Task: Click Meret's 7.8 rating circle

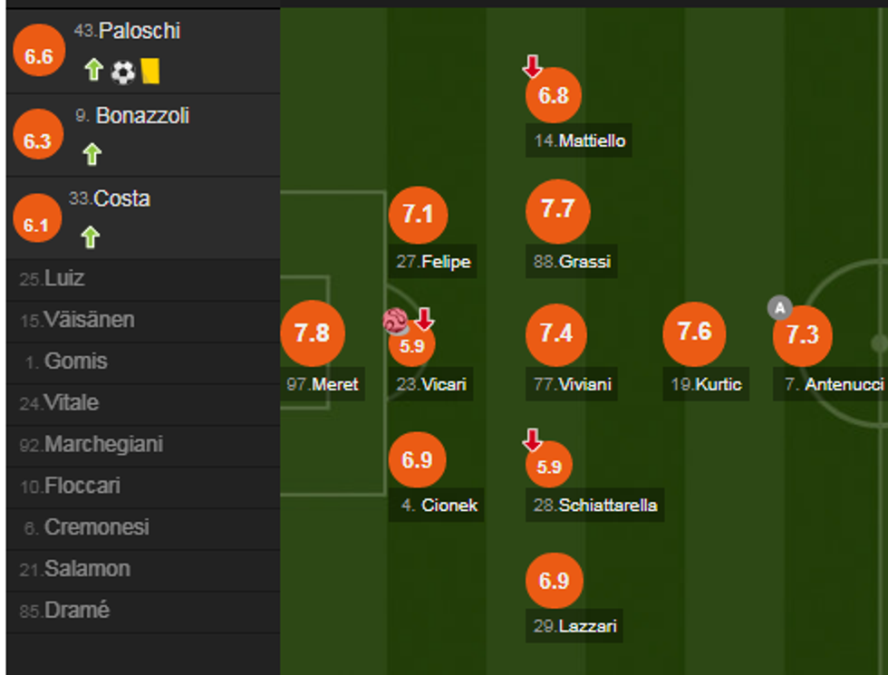Action: pyautogui.click(x=312, y=333)
